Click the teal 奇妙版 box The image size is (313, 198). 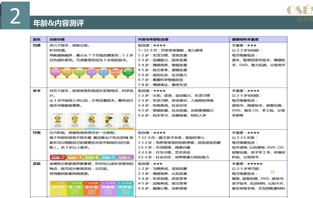tap(125, 189)
